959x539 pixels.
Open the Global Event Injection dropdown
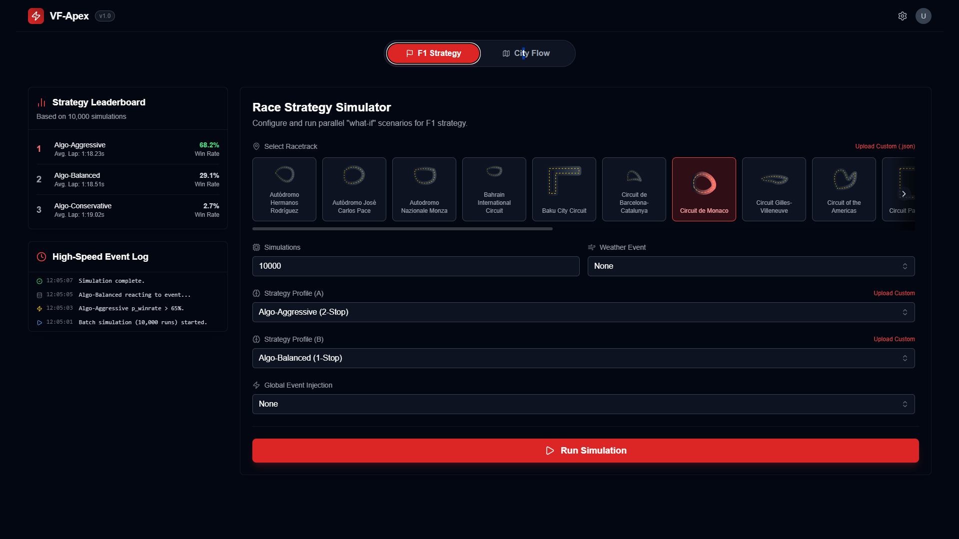pos(584,404)
